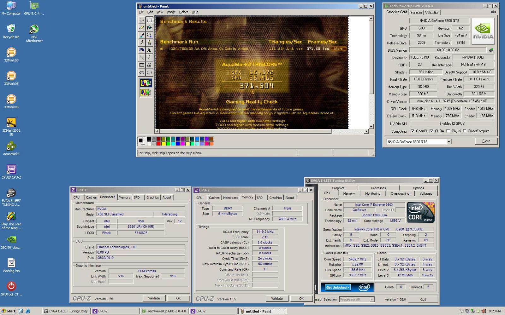Switch to EVGA E-LEET taskbar button
Image resolution: width=505 pixels, height=315 pixels.
click(66, 311)
